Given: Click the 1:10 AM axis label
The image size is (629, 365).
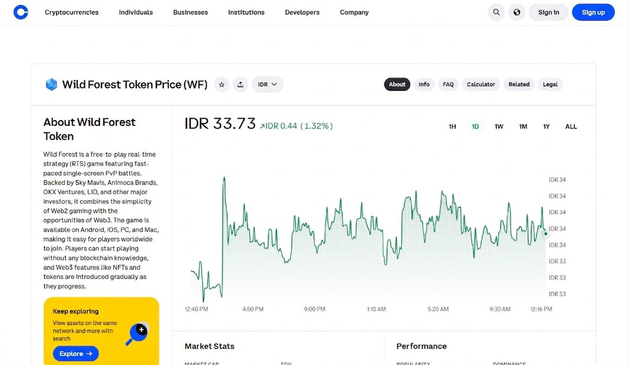Looking at the screenshot, I should coord(376,309).
